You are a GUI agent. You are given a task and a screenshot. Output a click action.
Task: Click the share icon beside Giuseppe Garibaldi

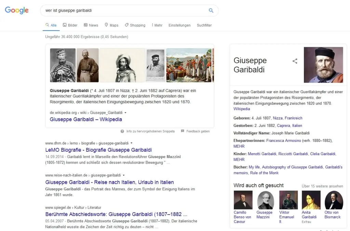[x=295, y=61]
